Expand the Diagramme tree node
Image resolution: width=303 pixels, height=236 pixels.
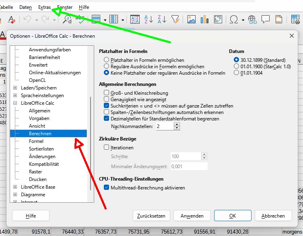[x=15, y=194]
